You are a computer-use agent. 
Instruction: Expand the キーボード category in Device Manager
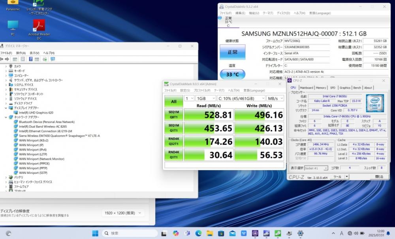tap(6, 71)
